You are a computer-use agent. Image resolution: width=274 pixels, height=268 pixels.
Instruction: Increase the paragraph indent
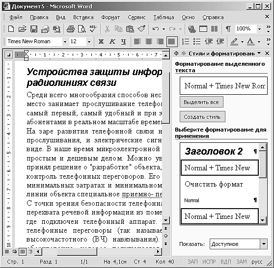(x=220, y=42)
